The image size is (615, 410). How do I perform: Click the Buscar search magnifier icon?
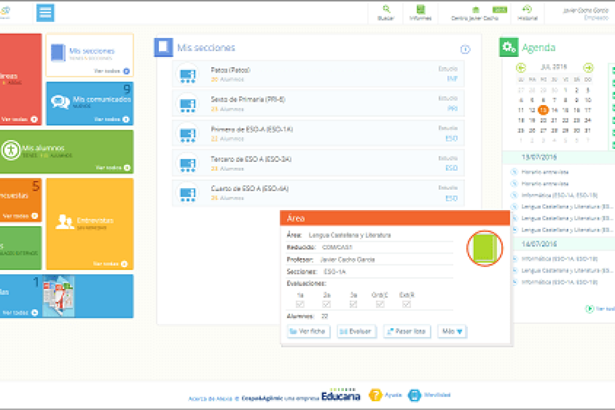point(386,9)
